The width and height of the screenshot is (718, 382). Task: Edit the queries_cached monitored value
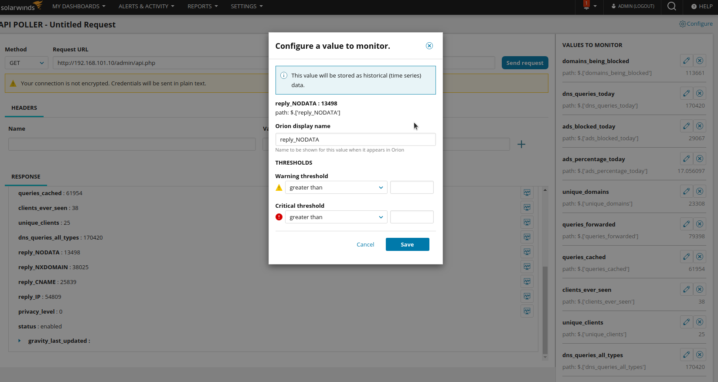[x=687, y=257]
